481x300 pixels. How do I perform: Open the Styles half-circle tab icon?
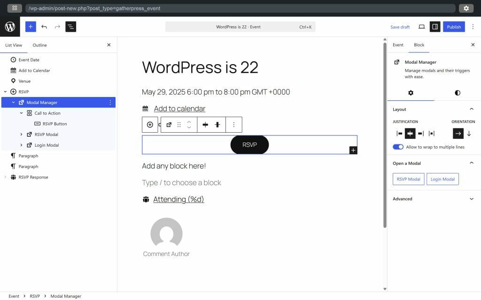(x=458, y=93)
